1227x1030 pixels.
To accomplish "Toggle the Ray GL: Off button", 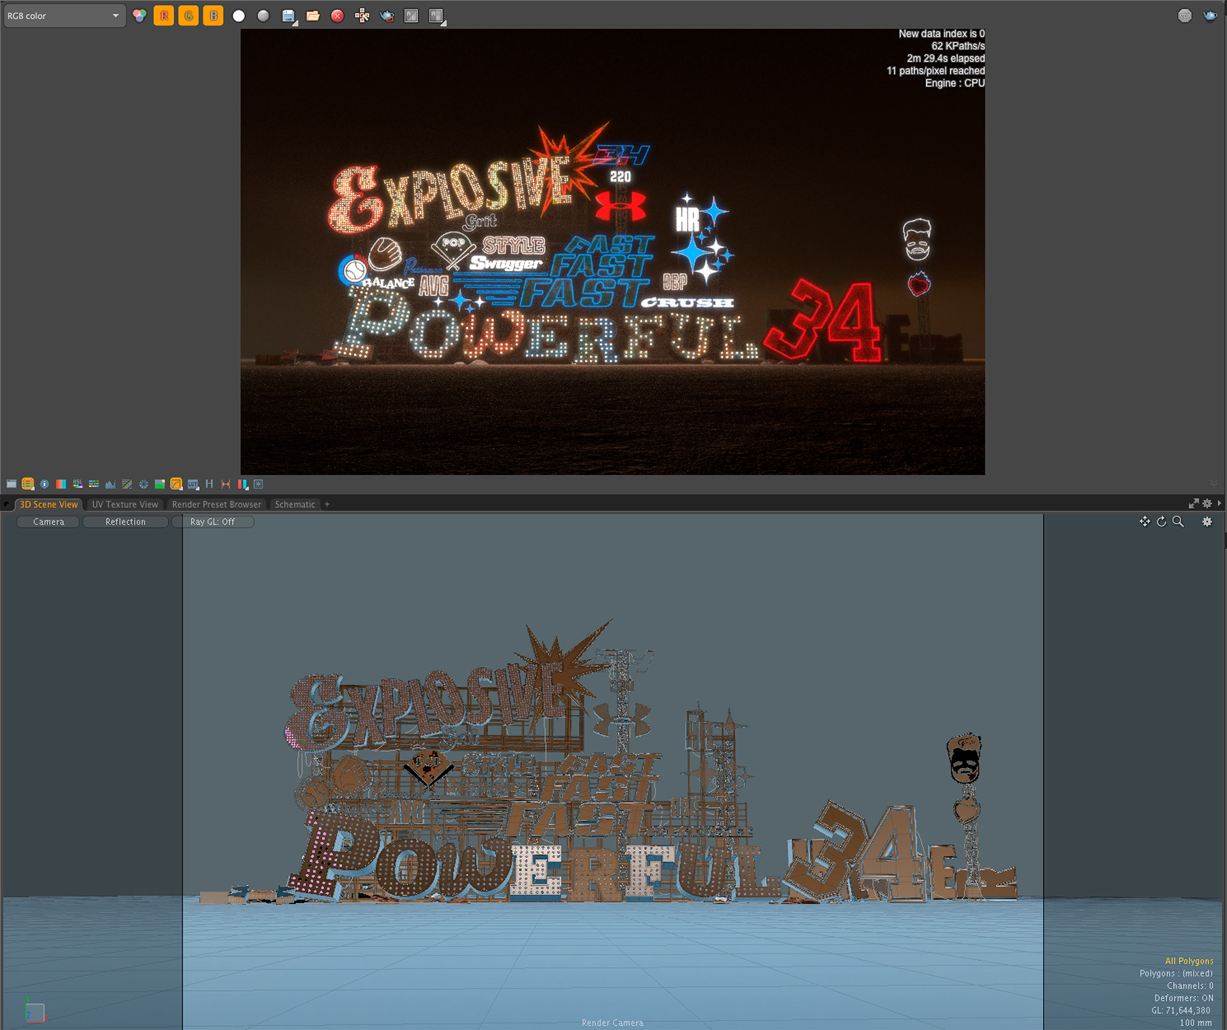I will coord(213,522).
